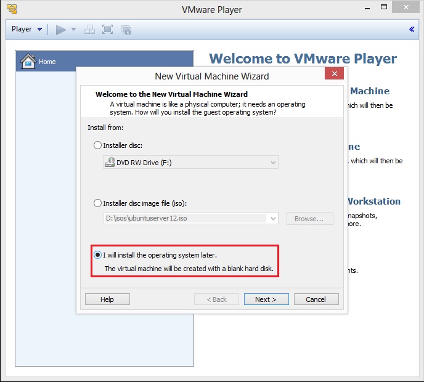Expand the ISO path dropdown arrow
Viewport: 424px width, 382px height.
point(273,218)
